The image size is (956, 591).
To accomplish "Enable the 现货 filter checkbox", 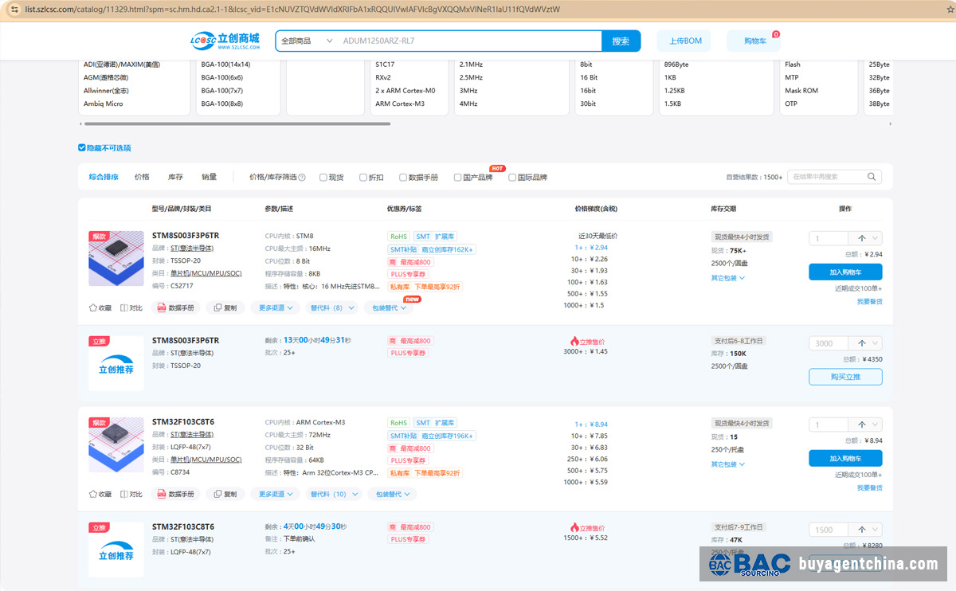I will [x=323, y=178].
